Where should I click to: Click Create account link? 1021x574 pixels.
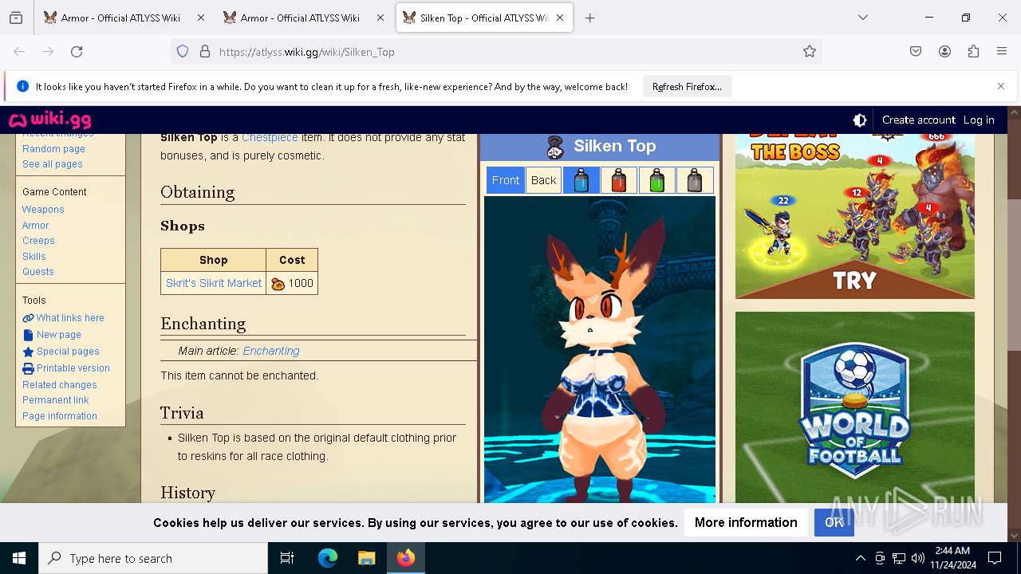pos(918,120)
